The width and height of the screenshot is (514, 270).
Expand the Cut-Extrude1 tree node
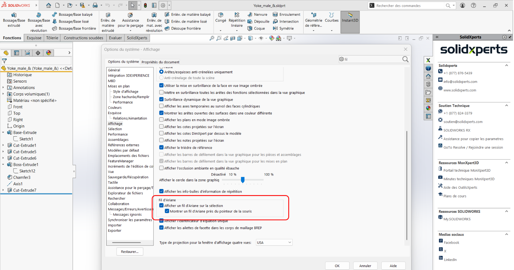pos(3,145)
